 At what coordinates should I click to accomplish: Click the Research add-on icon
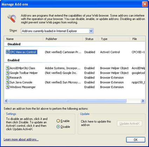(7, 78)
